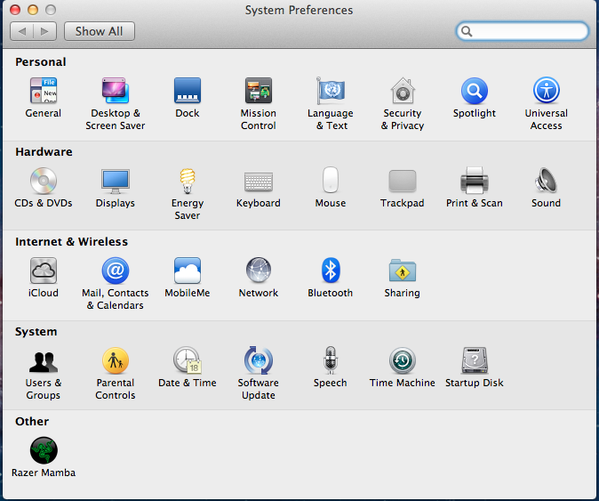Click the "Internet & Wireless" section heading
Viewport: 599px width, 501px height.
coord(71,242)
